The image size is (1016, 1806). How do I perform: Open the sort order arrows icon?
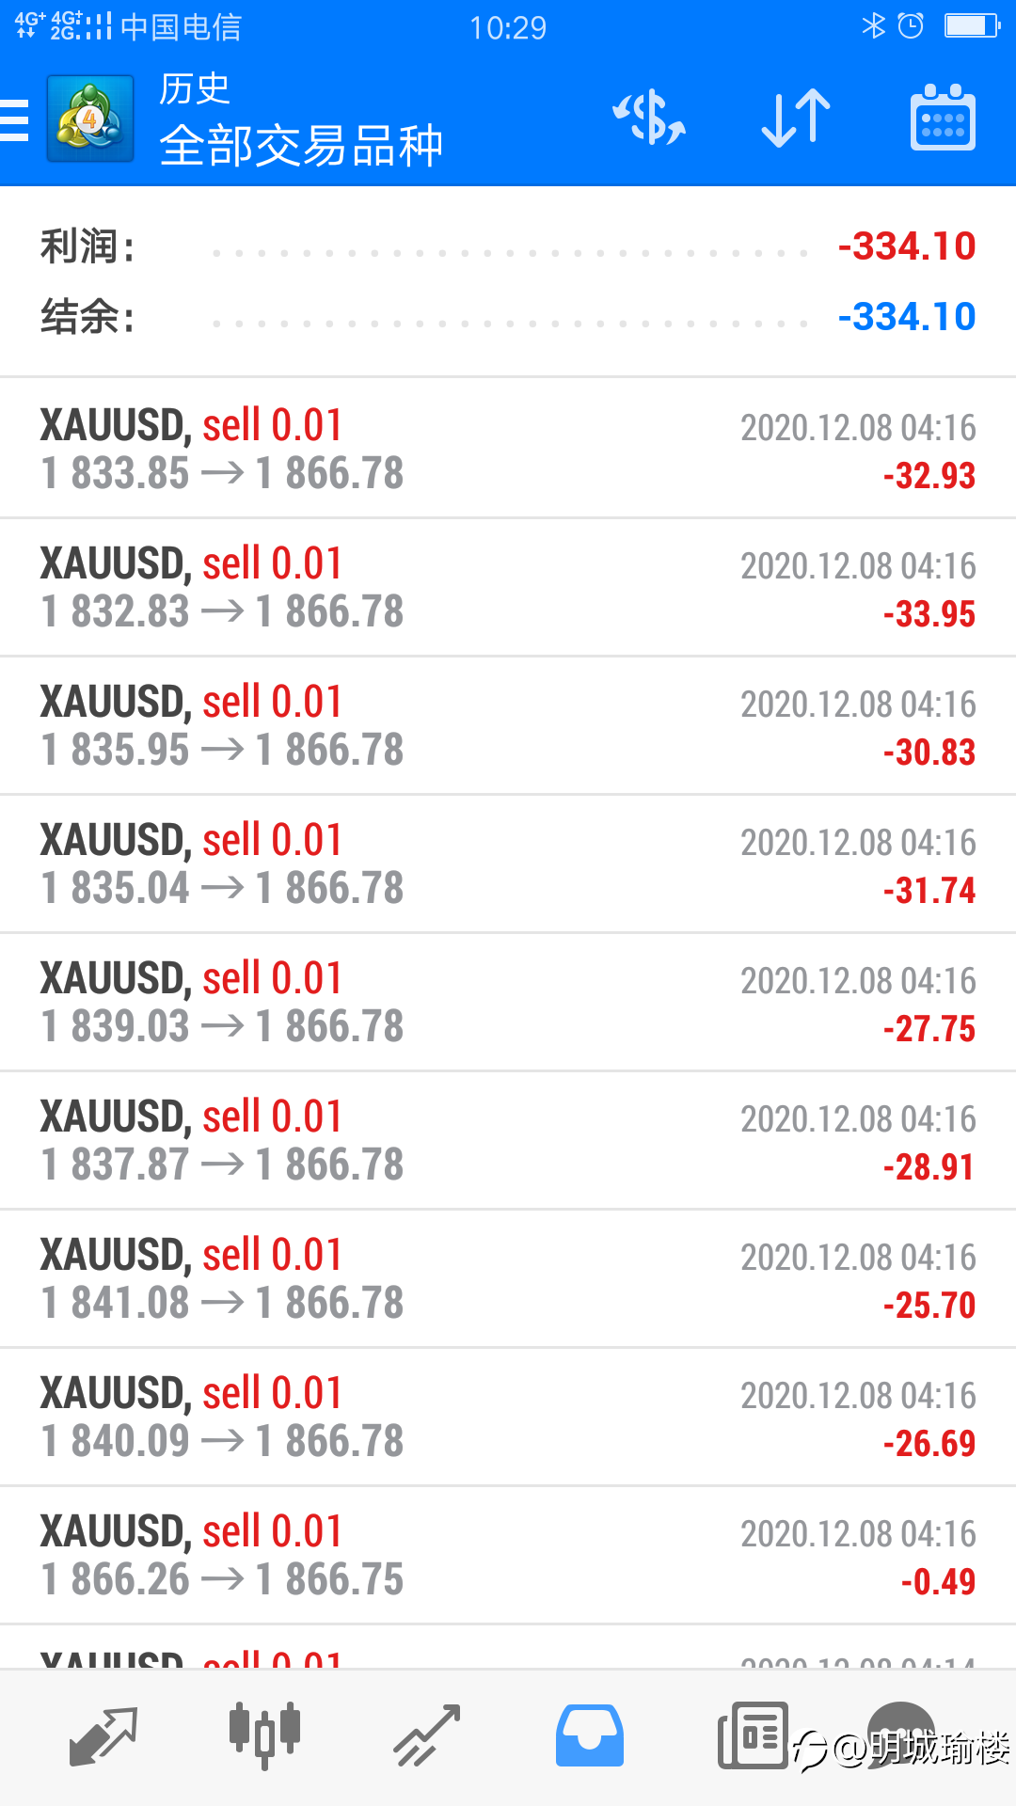click(796, 119)
